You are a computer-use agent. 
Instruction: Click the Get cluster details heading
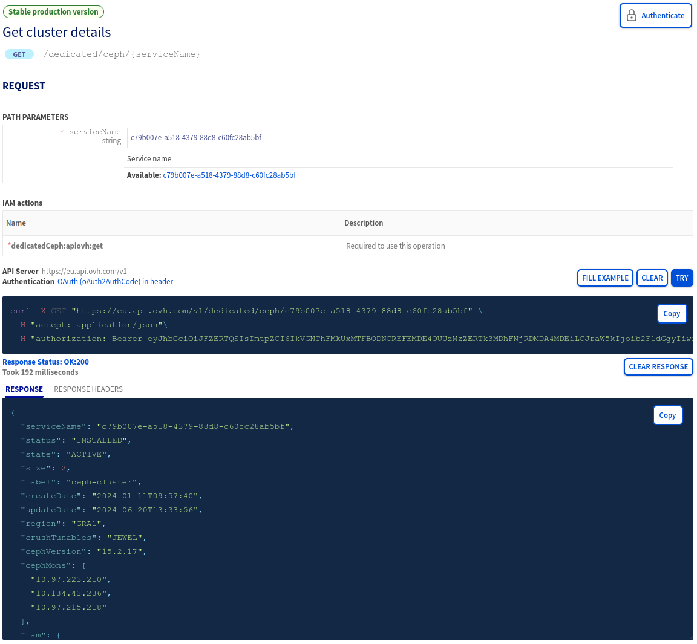click(x=56, y=32)
